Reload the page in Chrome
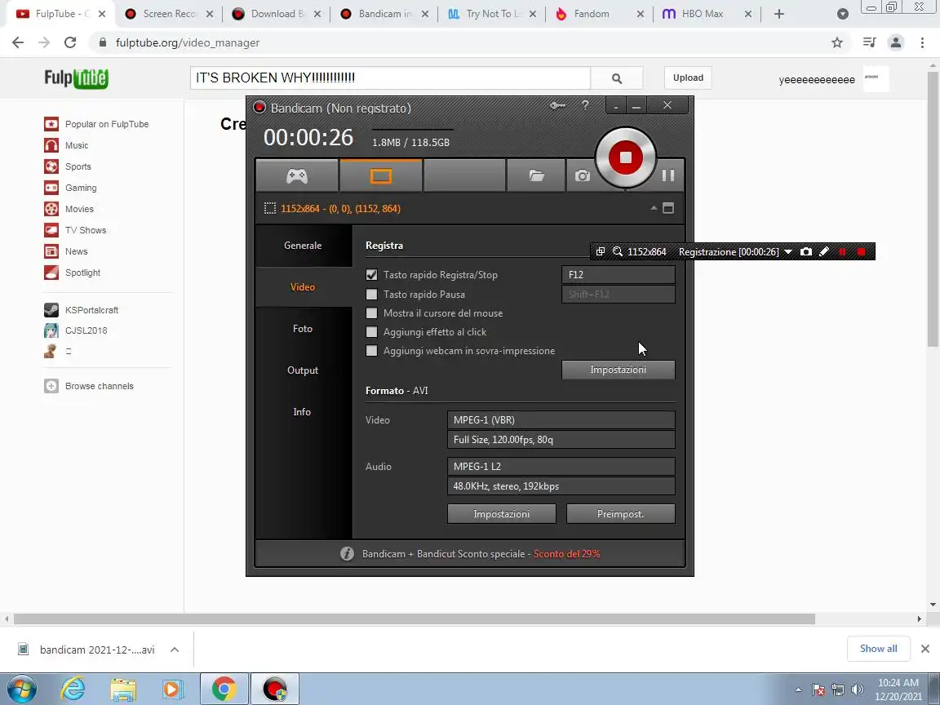Image resolution: width=940 pixels, height=705 pixels. click(70, 42)
